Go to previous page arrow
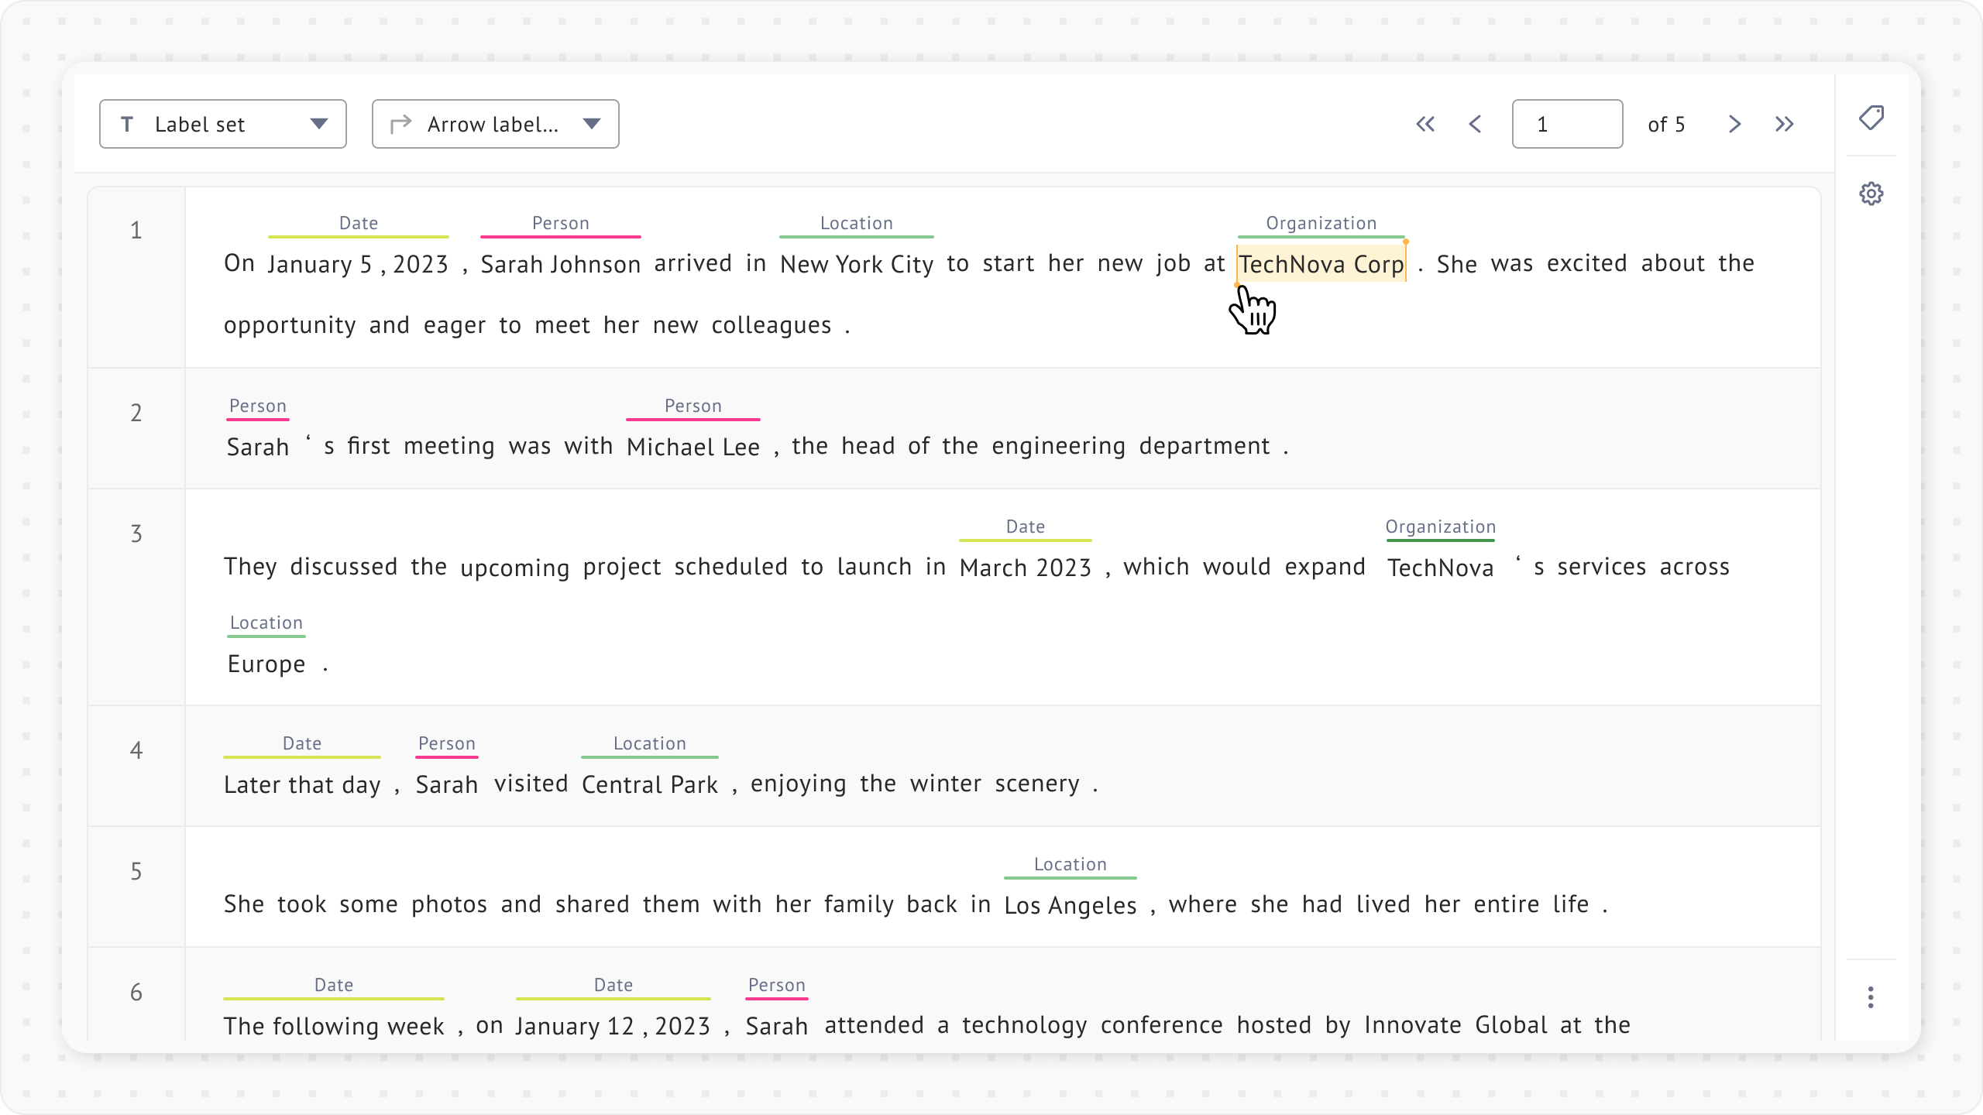The width and height of the screenshot is (1983, 1115). [x=1476, y=124]
